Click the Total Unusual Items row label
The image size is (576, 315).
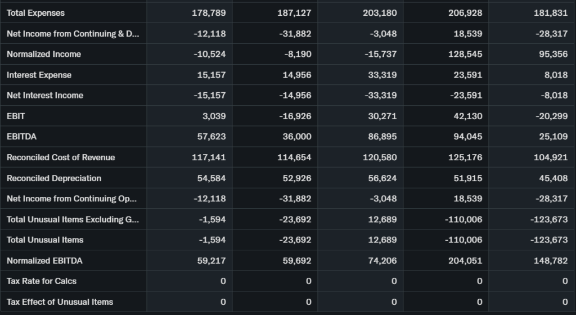(x=45, y=240)
